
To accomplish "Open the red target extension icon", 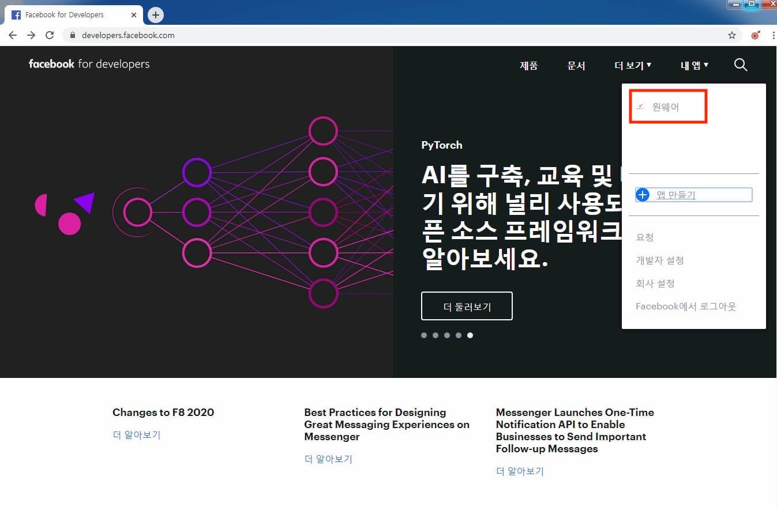I will (x=755, y=35).
